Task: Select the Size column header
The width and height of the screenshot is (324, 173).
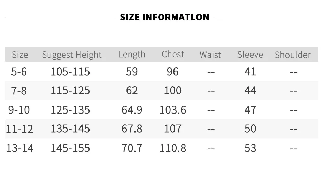Action: (x=20, y=55)
